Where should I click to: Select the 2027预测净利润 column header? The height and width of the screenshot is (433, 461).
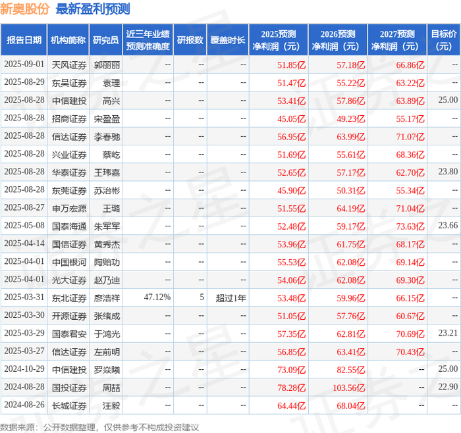397,40
